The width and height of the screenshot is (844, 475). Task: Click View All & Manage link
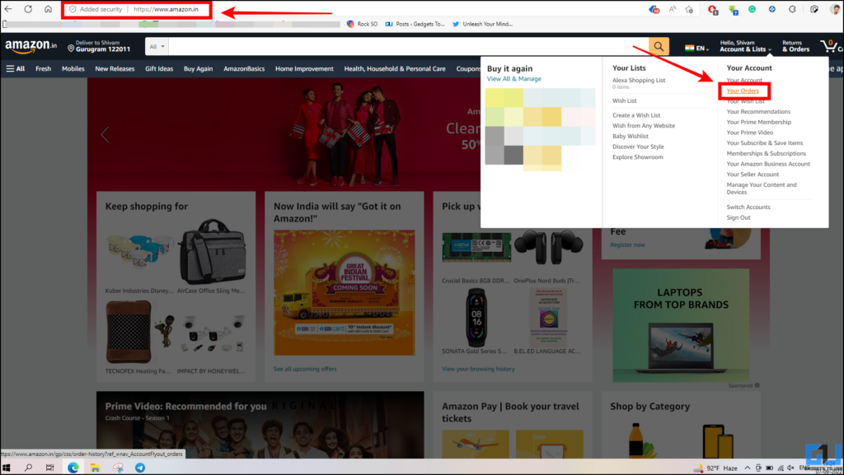(x=514, y=79)
